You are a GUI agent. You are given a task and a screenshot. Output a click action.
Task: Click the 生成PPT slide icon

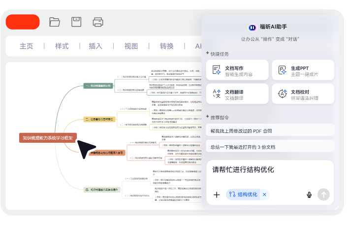282,70
